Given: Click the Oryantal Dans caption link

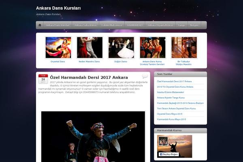Looking at the screenshot, I should coord(58,62).
